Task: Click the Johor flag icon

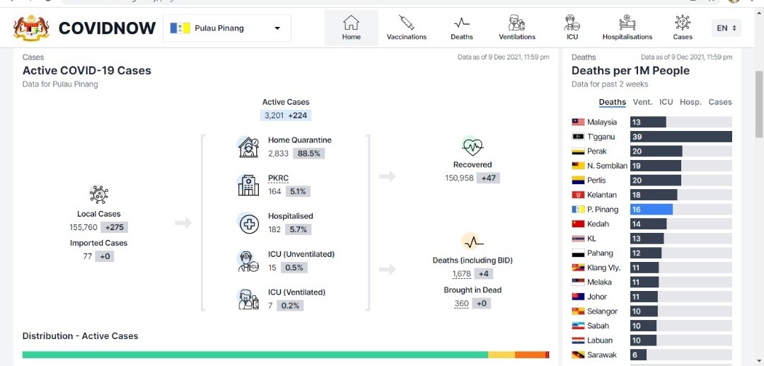Action: click(578, 297)
